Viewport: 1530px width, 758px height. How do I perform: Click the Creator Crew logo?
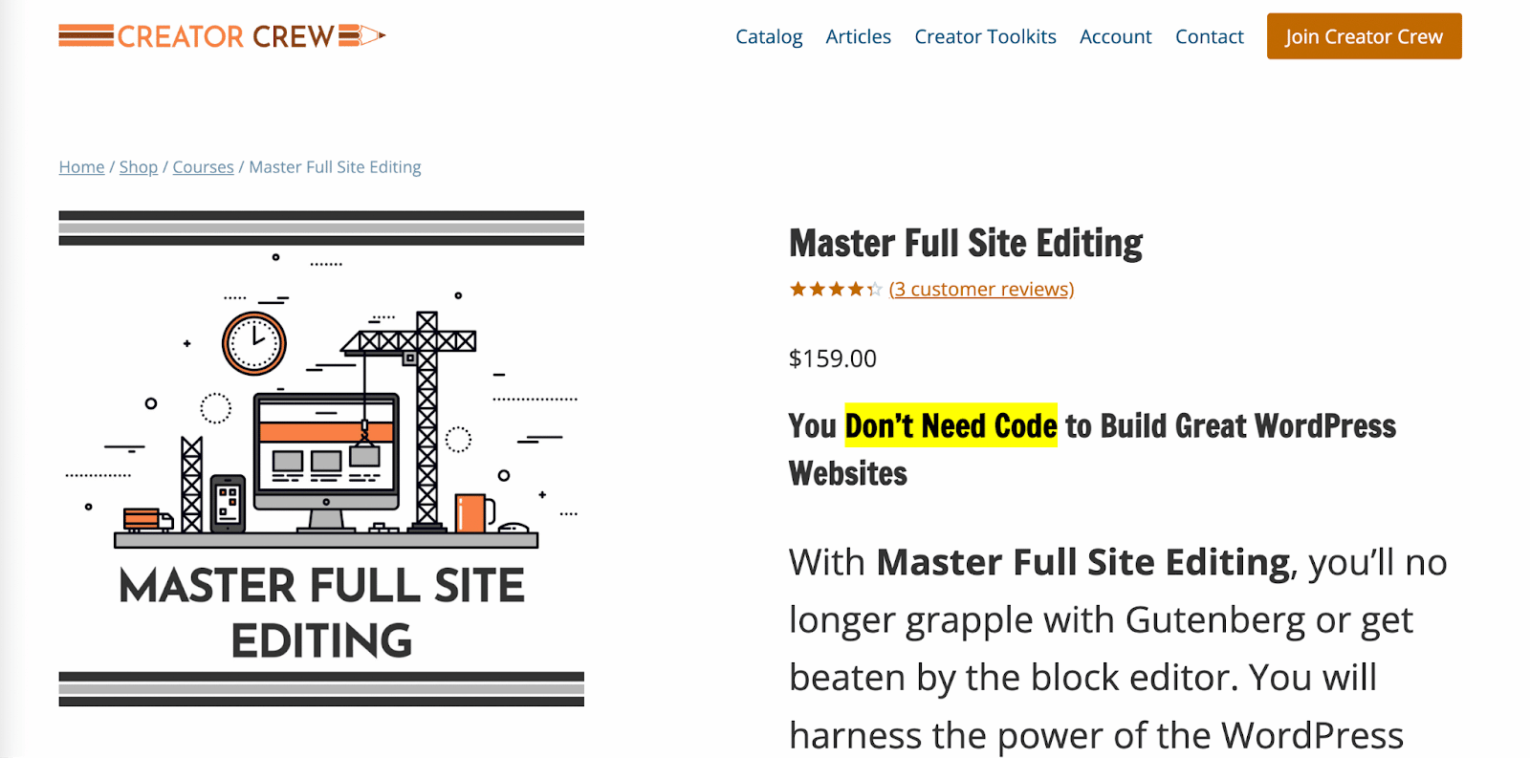tap(222, 36)
